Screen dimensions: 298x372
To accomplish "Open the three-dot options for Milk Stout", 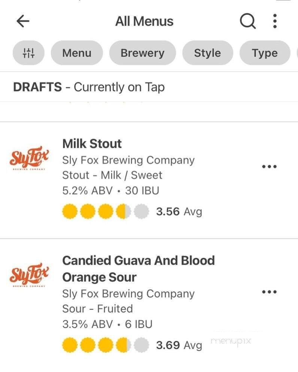I will coord(269,166).
